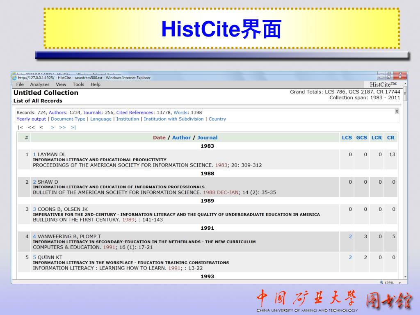Open the Analyses menu
The width and height of the screenshot is (420, 315).
tap(40, 84)
